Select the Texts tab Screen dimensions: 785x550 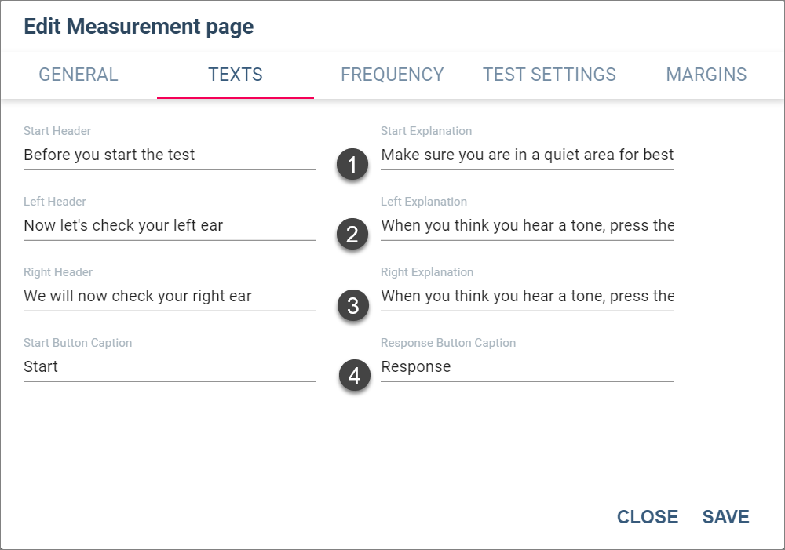[235, 75]
